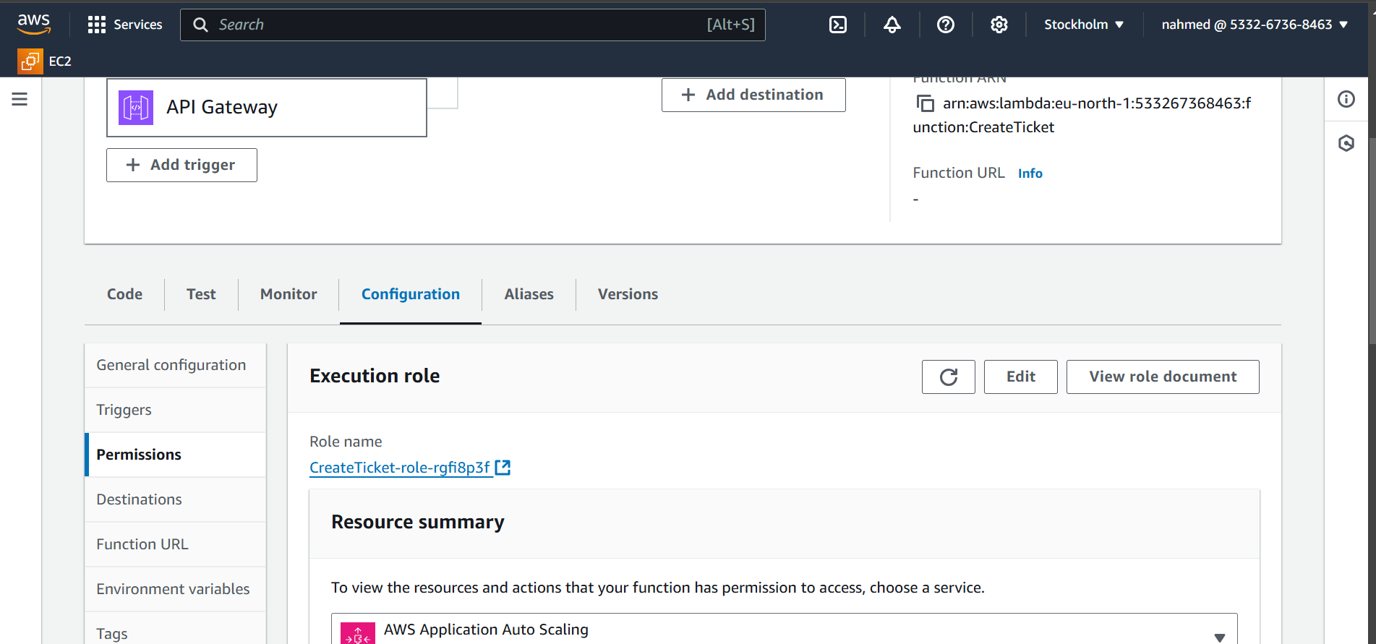Click the EC2 service shortcut icon
Viewport: 1376px width, 644px height.
[30, 61]
